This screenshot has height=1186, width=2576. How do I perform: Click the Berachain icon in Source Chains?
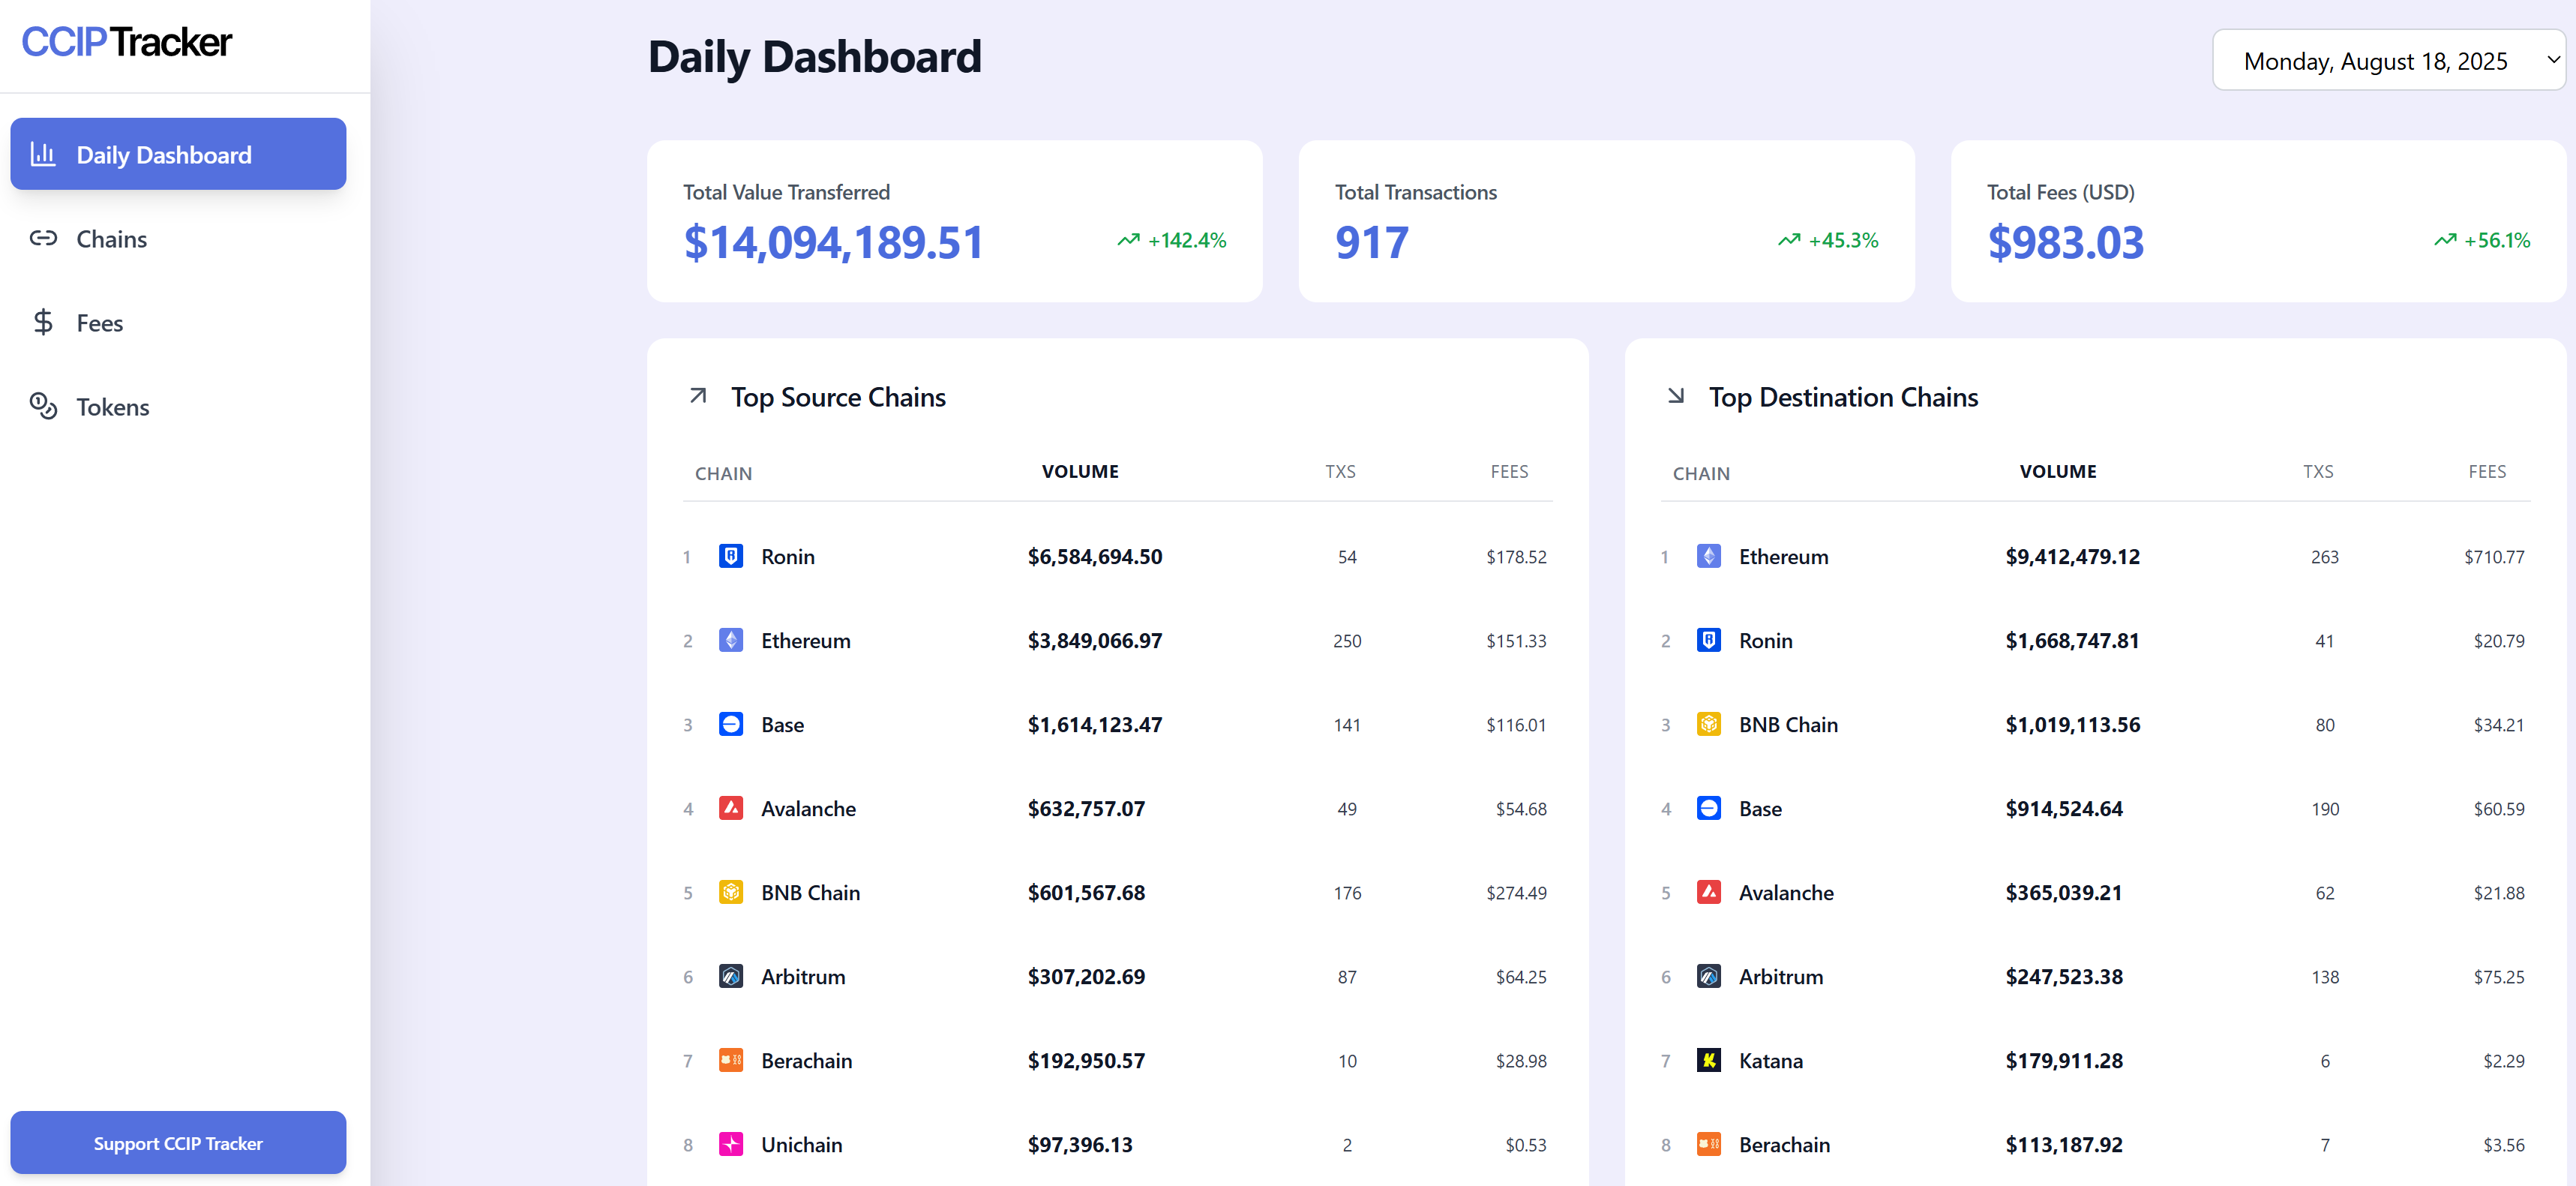pos(731,1060)
